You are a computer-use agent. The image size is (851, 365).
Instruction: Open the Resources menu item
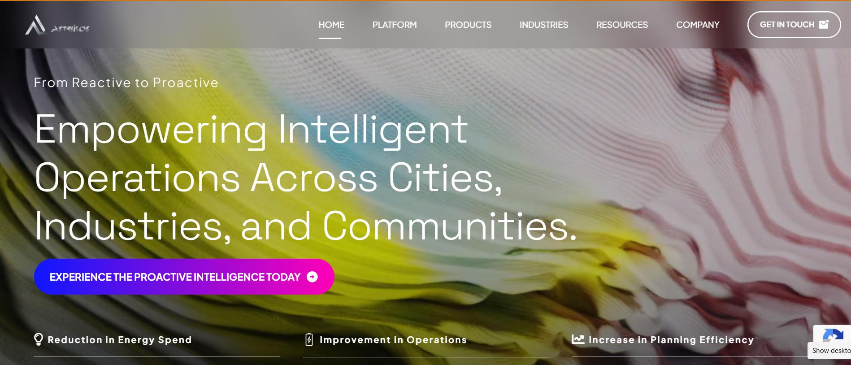click(x=622, y=25)
